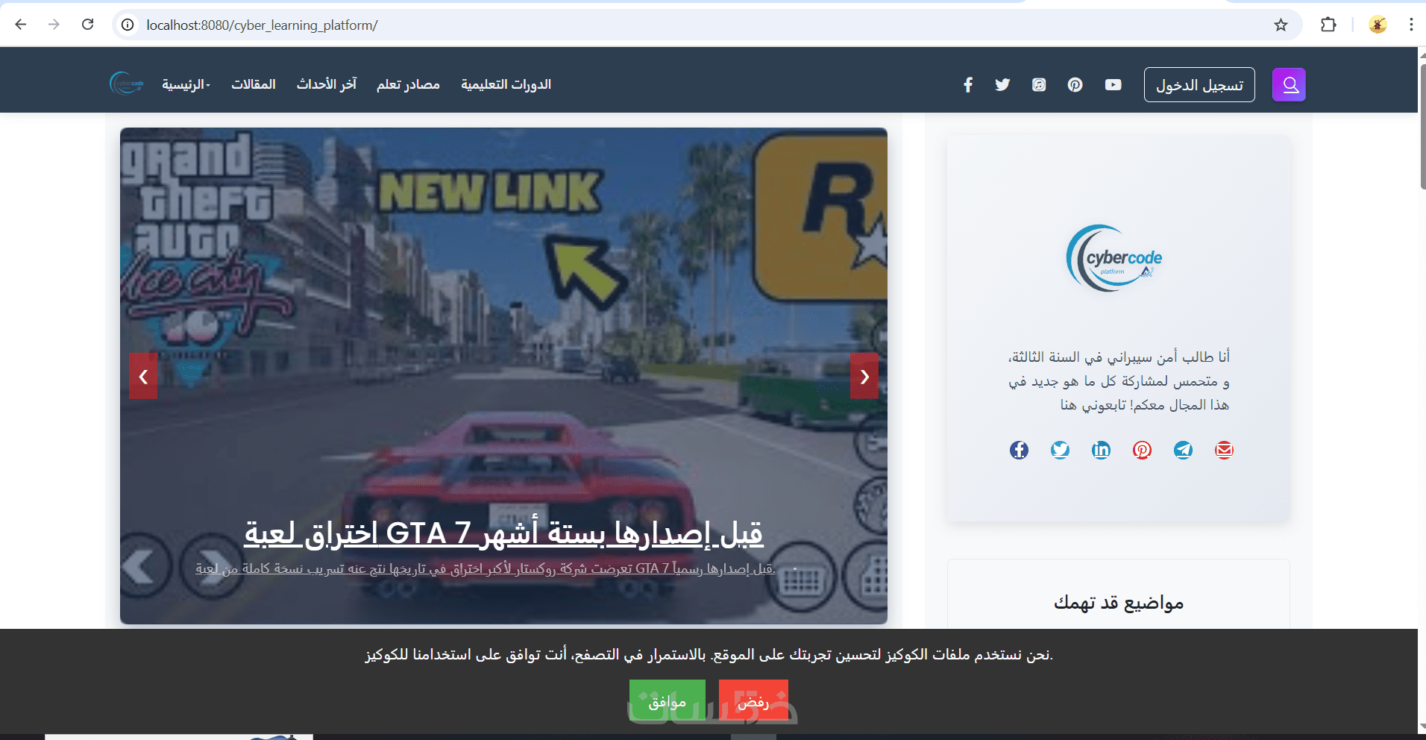
Task: Show the previous carousel slide
Action: click(143, 376)
